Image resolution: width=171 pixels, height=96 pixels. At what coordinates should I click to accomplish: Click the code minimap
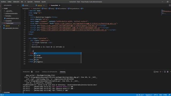click(166, 13)
